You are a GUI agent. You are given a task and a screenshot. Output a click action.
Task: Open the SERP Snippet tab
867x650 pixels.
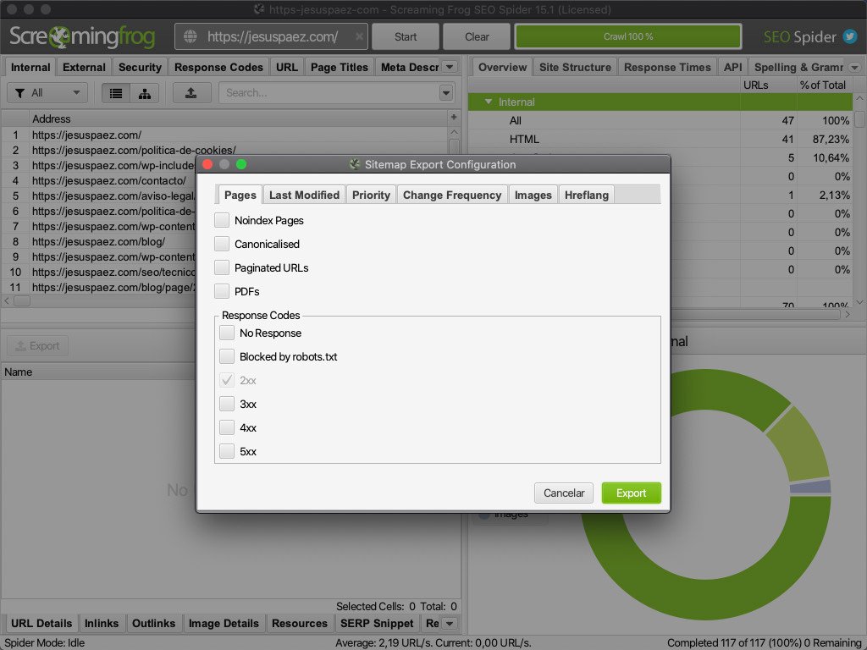[x=377, y=624]
